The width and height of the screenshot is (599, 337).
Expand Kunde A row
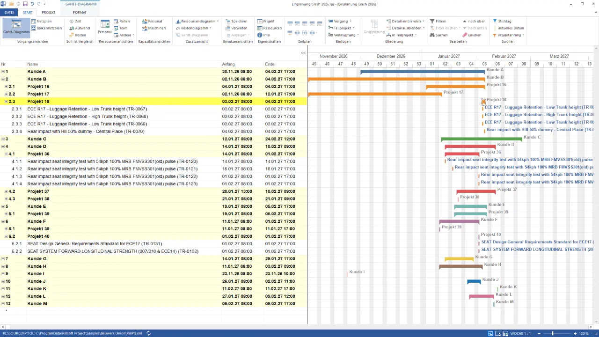pos(3,72)
